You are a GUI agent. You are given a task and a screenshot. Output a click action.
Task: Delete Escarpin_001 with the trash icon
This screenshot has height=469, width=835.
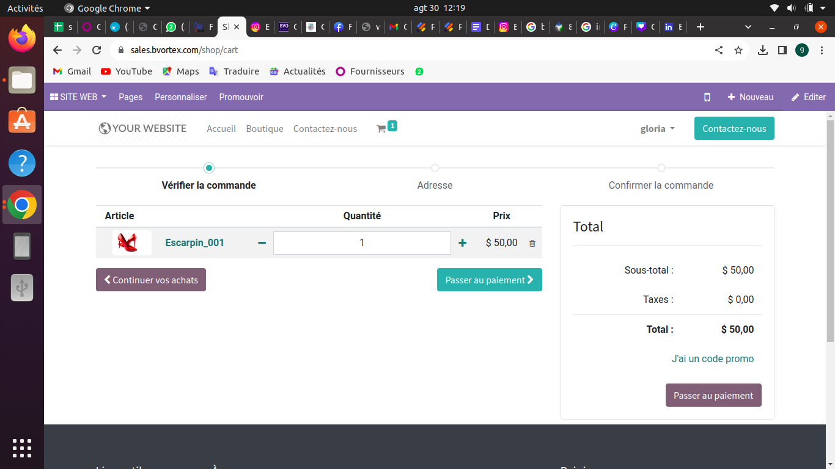pos(532,243)
